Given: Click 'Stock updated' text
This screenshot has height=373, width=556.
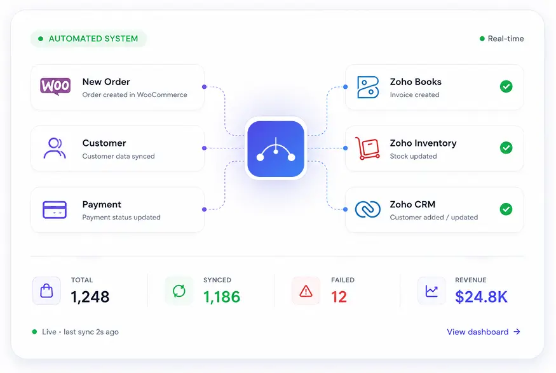Looking at the screenshot, I should point(413,156).
